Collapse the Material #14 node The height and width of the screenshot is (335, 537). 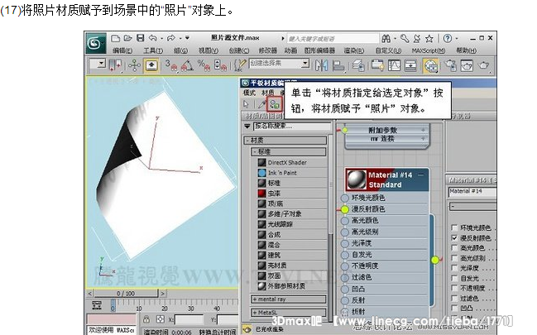tap(421, 175)
